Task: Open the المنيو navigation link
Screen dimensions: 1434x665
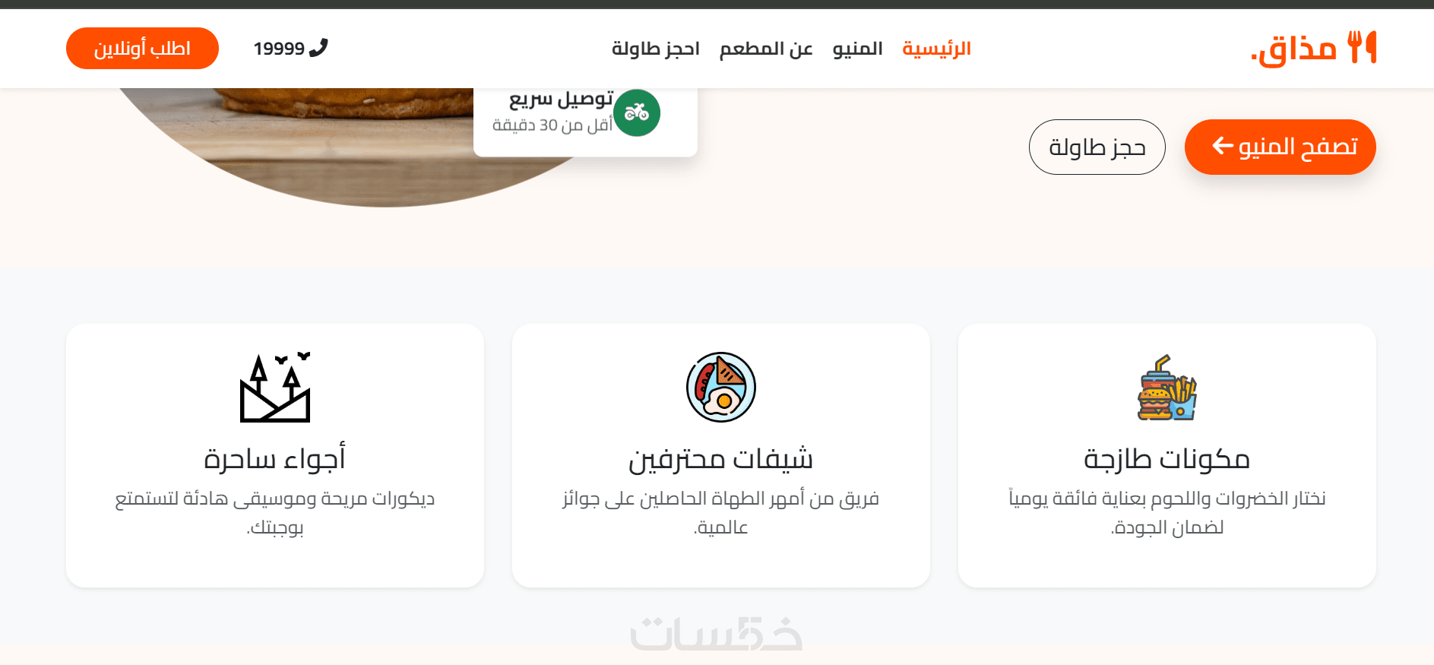Action: (x=857, y=49)
